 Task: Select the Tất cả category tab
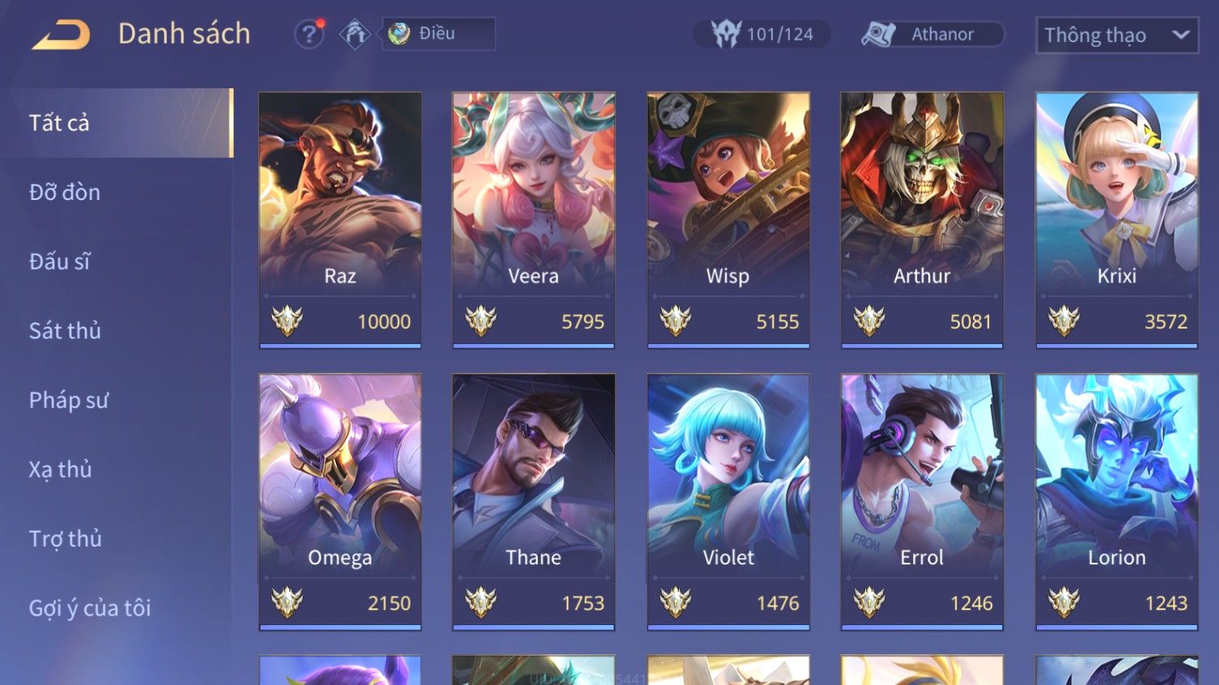117,122
